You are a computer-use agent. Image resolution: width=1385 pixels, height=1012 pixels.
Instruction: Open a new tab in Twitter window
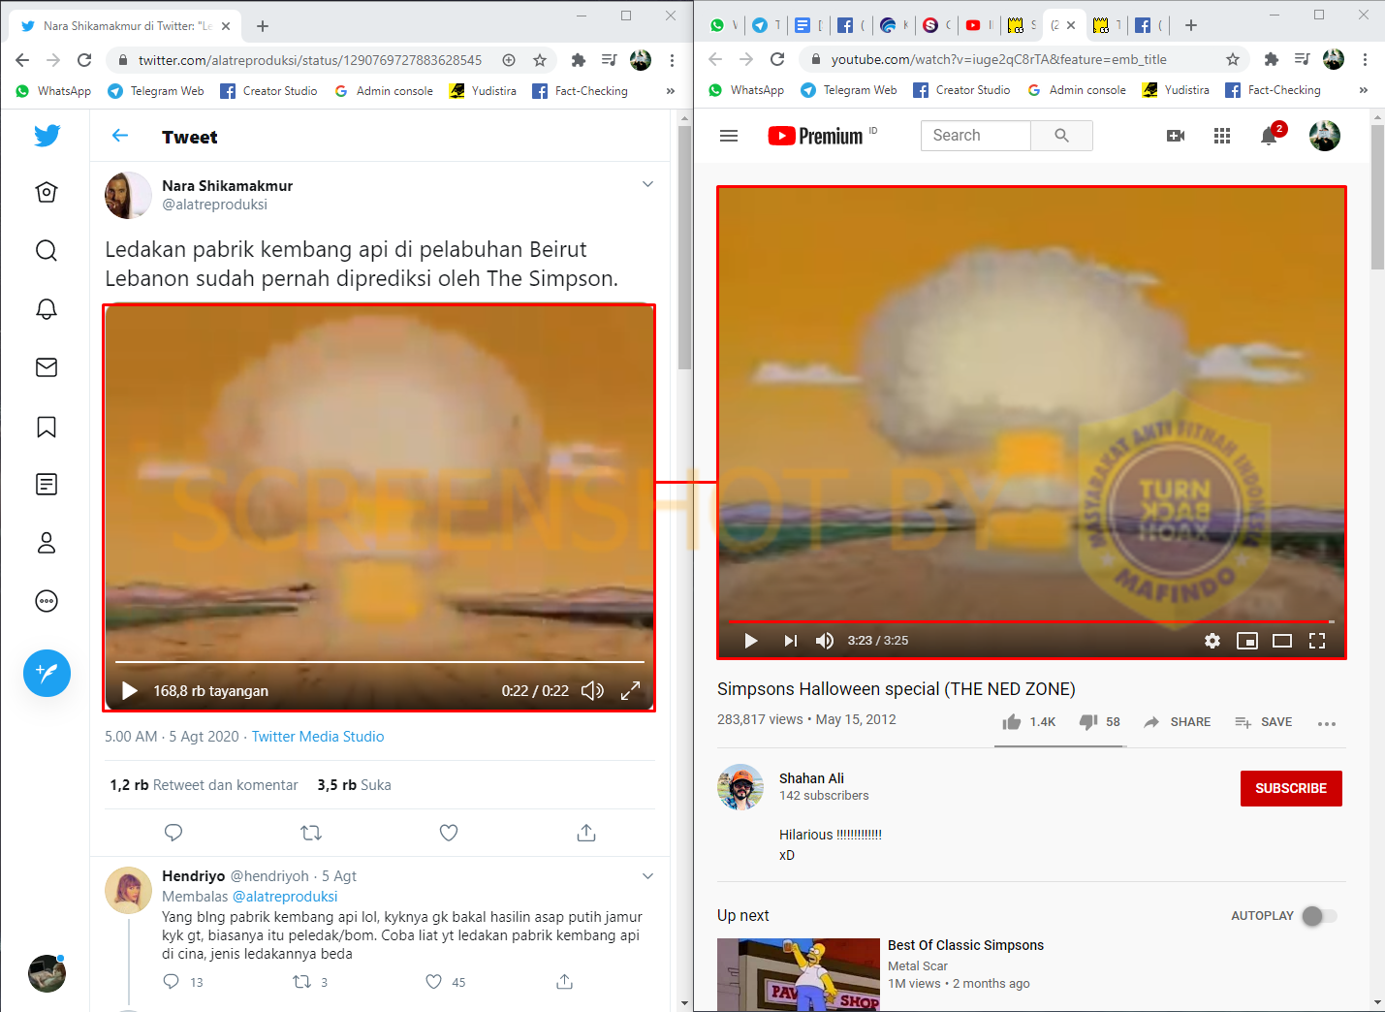[263, 26]
